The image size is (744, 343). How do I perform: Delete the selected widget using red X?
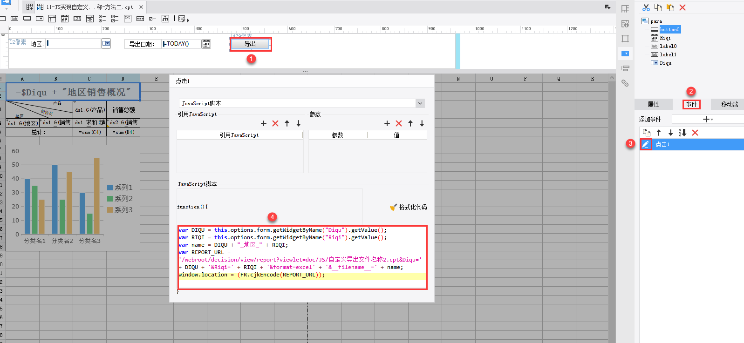click(683, 7)
